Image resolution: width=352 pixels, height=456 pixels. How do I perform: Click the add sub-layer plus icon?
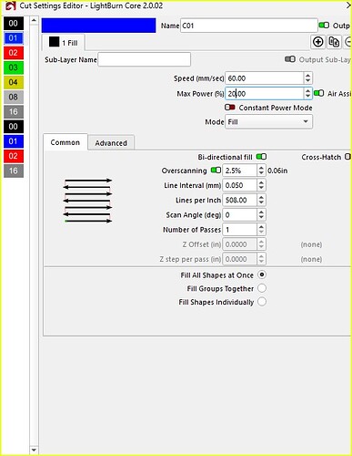click(317, 42)
